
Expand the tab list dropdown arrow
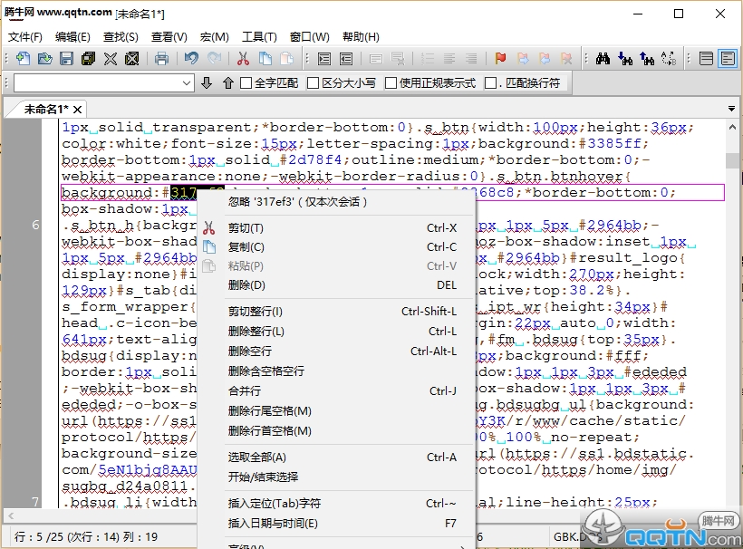731,109
